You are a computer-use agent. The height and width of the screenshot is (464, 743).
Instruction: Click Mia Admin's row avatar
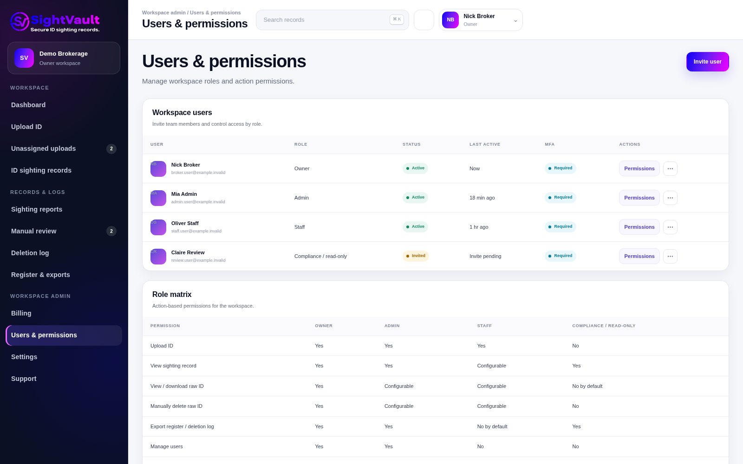pyautogui.click(x=158, y=198)
